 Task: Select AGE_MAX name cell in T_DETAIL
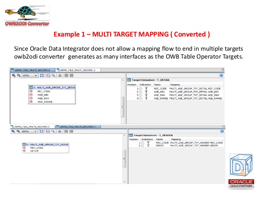[159, 95]
